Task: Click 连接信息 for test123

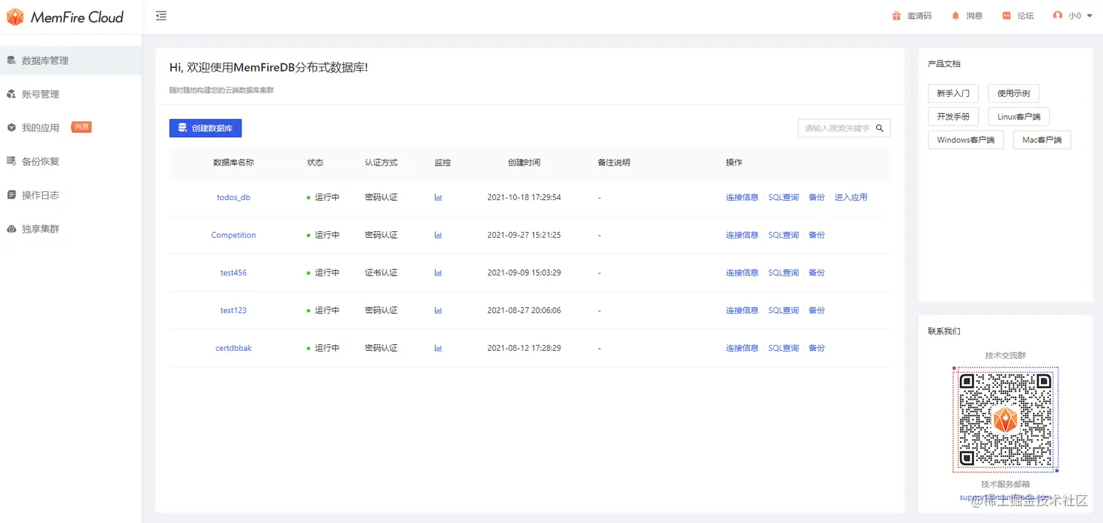Action: [742, 310]
